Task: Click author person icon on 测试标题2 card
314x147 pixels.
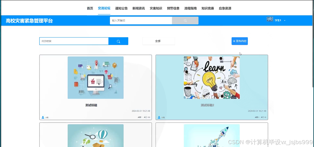Action: (x=159, y=117)
